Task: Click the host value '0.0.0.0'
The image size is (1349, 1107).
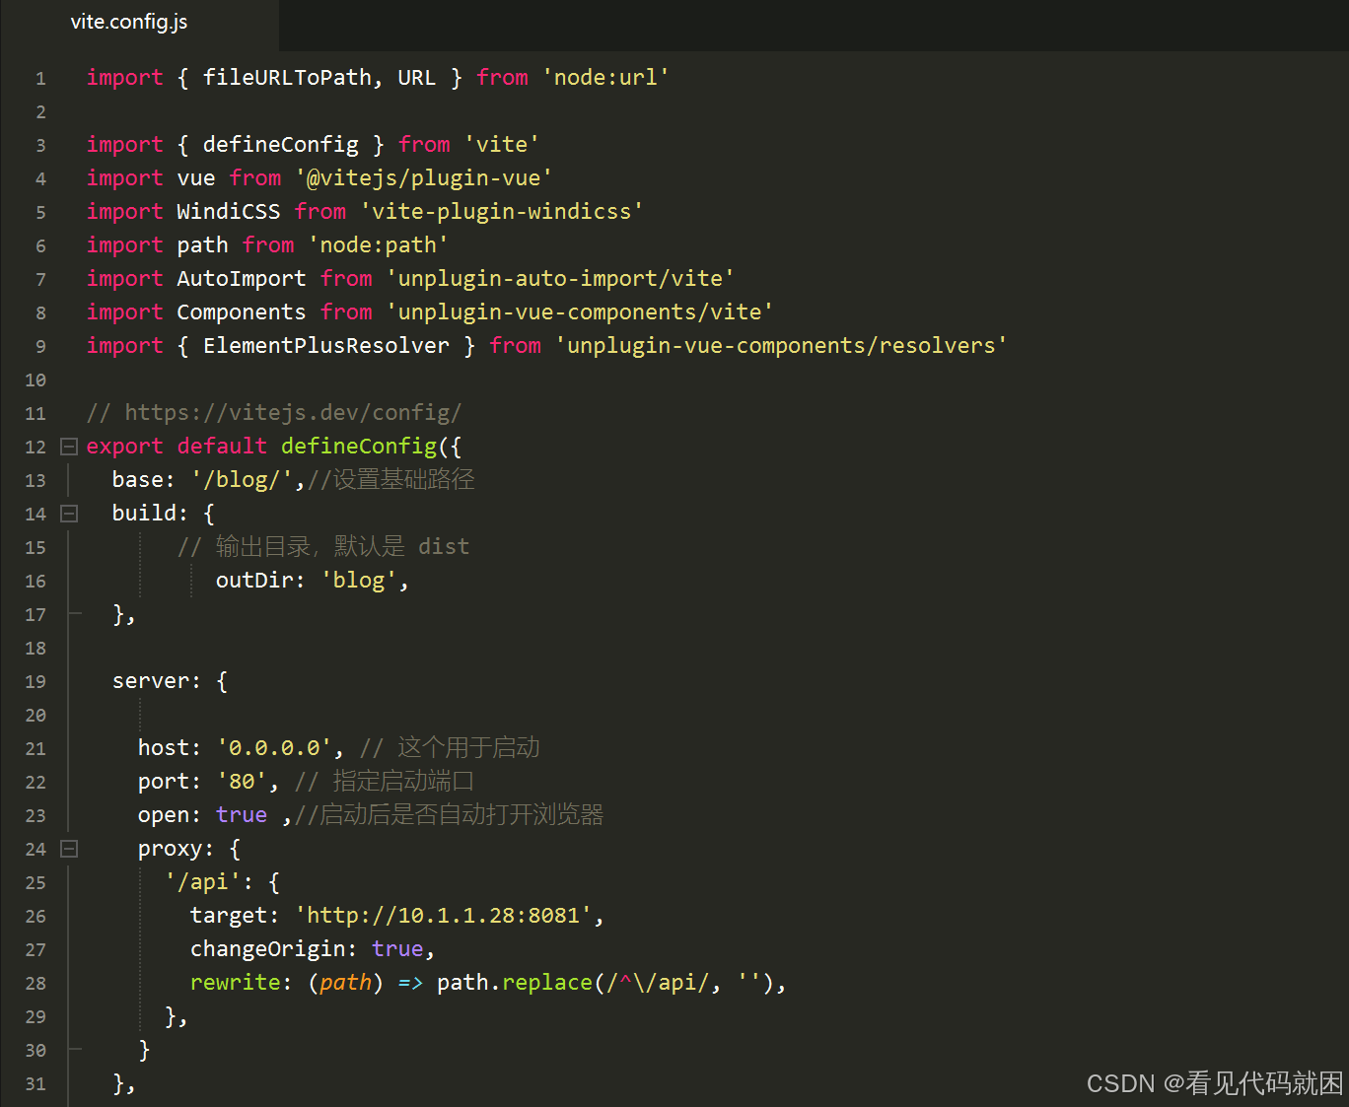Action: [274, 747]
